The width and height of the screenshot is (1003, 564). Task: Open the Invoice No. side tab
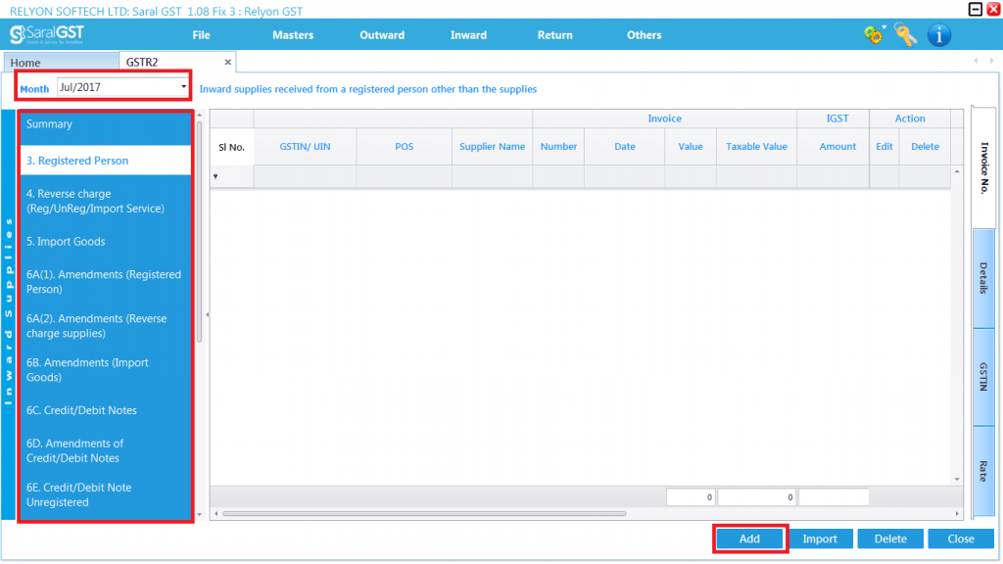pos(983,167)
